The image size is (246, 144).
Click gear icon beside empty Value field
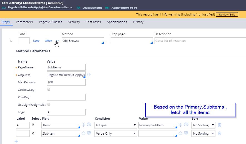186,133
